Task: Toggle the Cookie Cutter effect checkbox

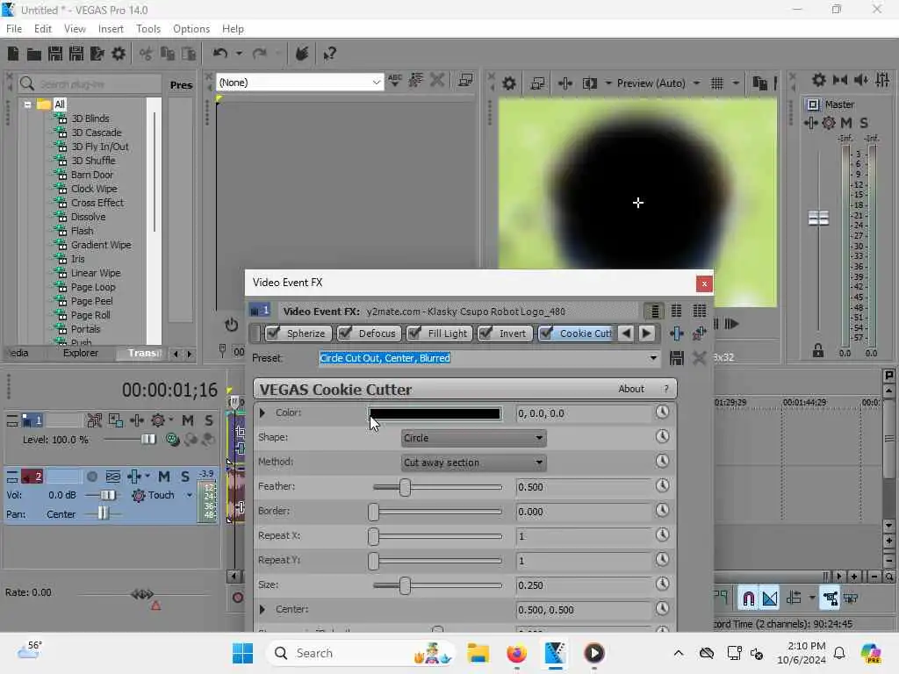Action: click(x=546, y=333)
